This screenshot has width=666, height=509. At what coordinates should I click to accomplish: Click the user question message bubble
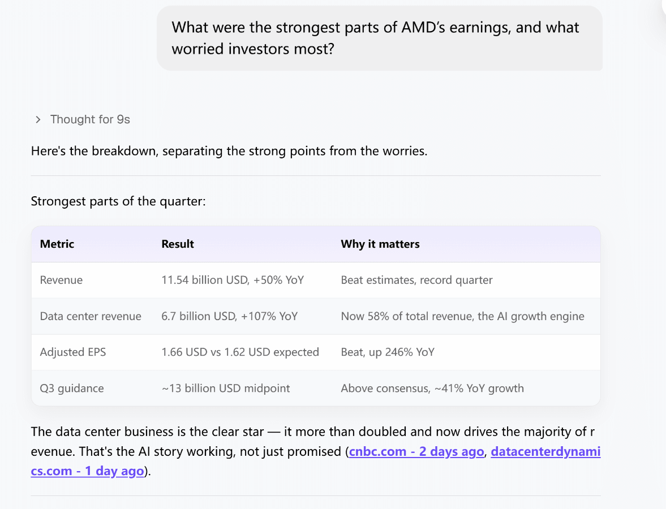pyautogui.click(x=379, y=38)
